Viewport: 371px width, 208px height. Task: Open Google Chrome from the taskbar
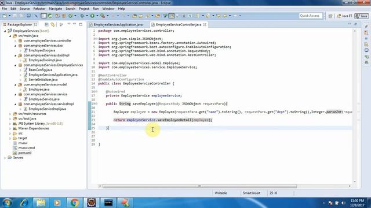[x=74, y=203]
